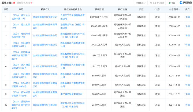The image size is (193, 112).
Task: Sort by 公示日期 column header
Action: [174, 9]
